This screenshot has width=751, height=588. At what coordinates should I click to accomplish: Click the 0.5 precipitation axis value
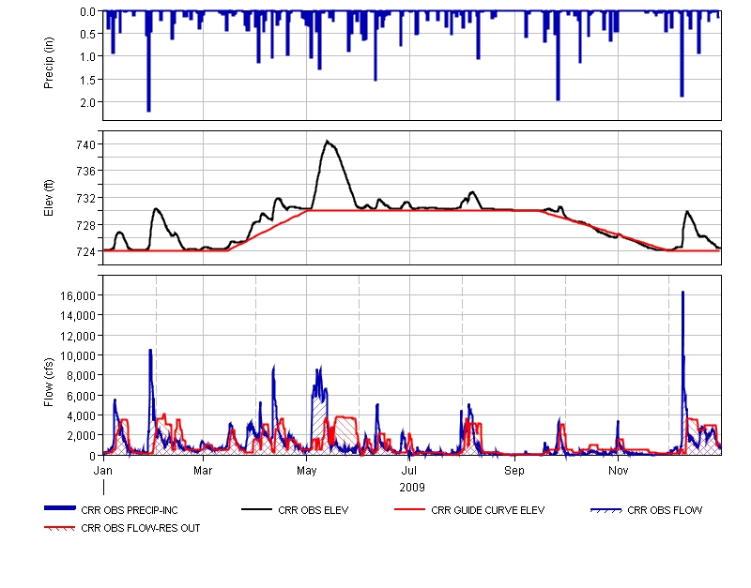click(x=87, y=34)
